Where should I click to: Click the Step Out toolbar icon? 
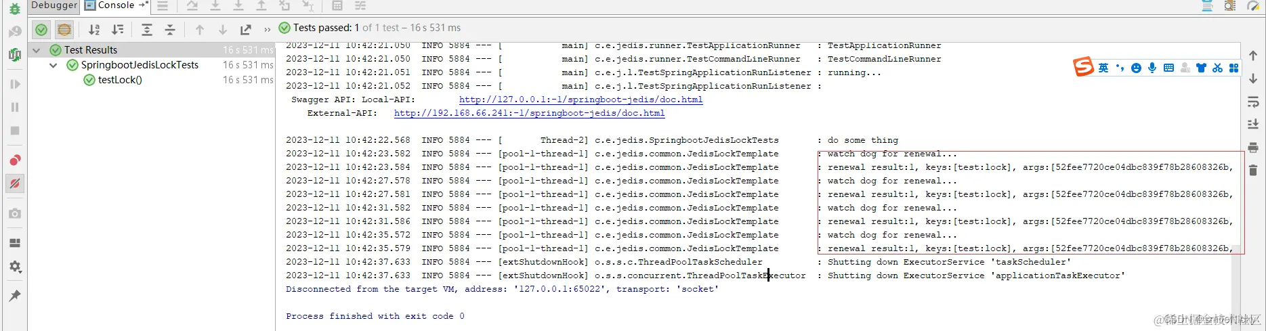(x=261, y=6)
